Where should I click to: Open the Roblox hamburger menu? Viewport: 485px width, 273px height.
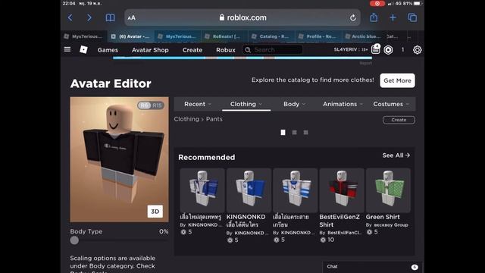67,49
